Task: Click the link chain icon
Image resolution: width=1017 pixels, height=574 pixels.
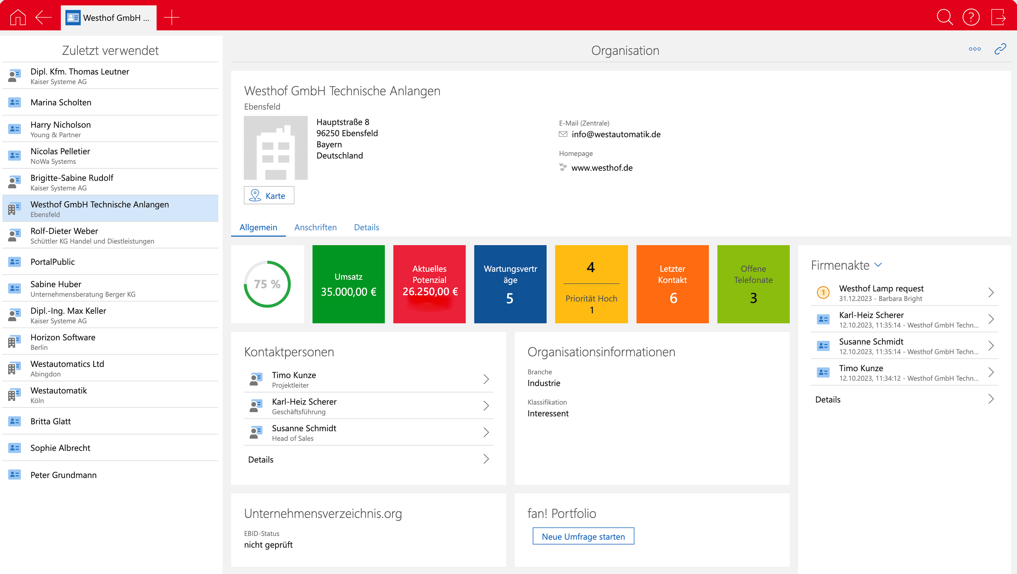Action: click(x=1000, y=49)
